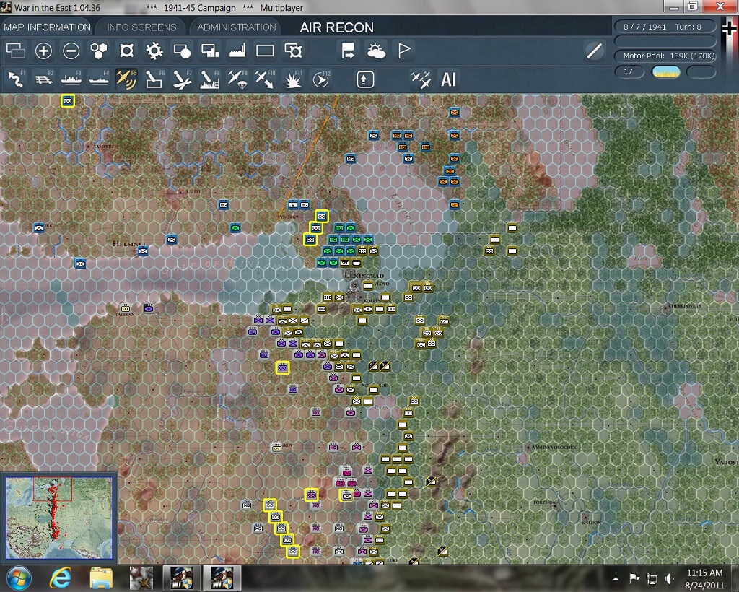Viewport: 739px width, 592px height.
Task: Select the highlighted unit at the map's top-left edge
Action: coord(68,100)
